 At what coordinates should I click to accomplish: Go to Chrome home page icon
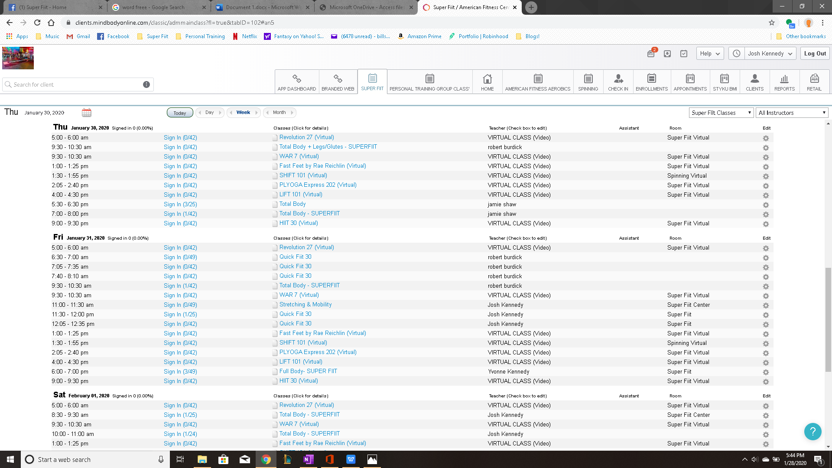click(51, 23)
